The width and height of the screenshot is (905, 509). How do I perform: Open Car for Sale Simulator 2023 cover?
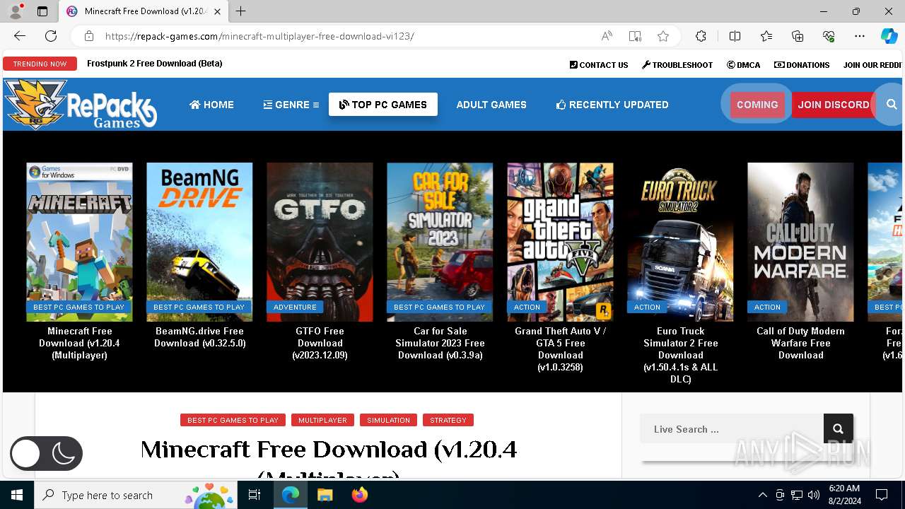click(x=440, y=242)
